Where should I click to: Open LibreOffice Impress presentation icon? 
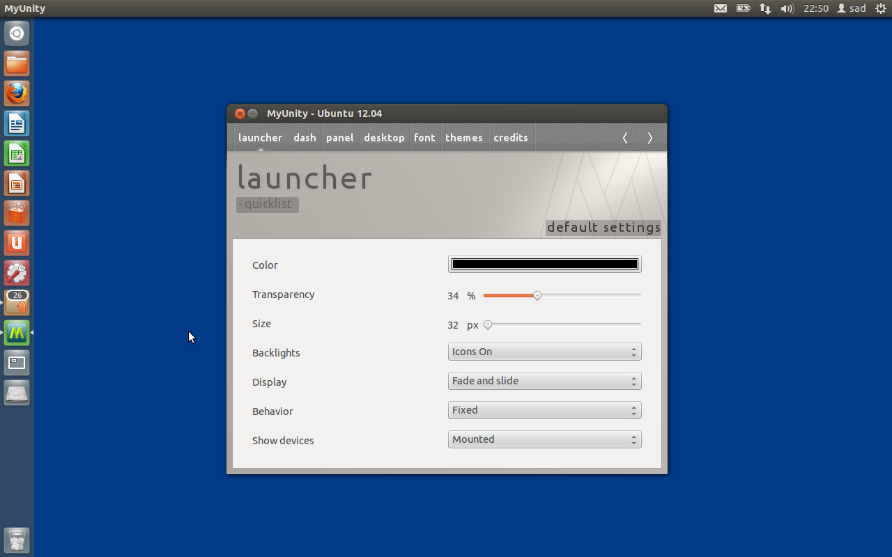pos(17,183)
